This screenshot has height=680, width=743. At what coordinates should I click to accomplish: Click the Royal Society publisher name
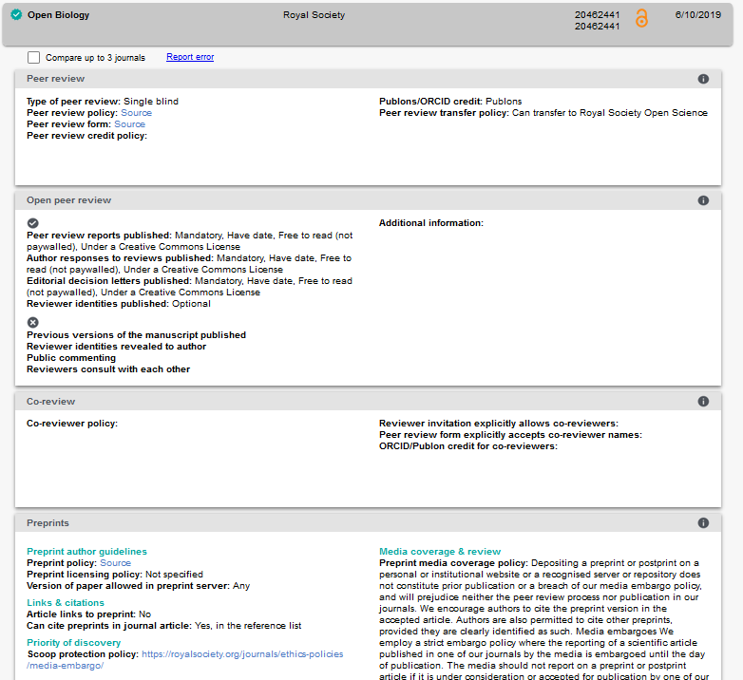click(x=314, y=14)
